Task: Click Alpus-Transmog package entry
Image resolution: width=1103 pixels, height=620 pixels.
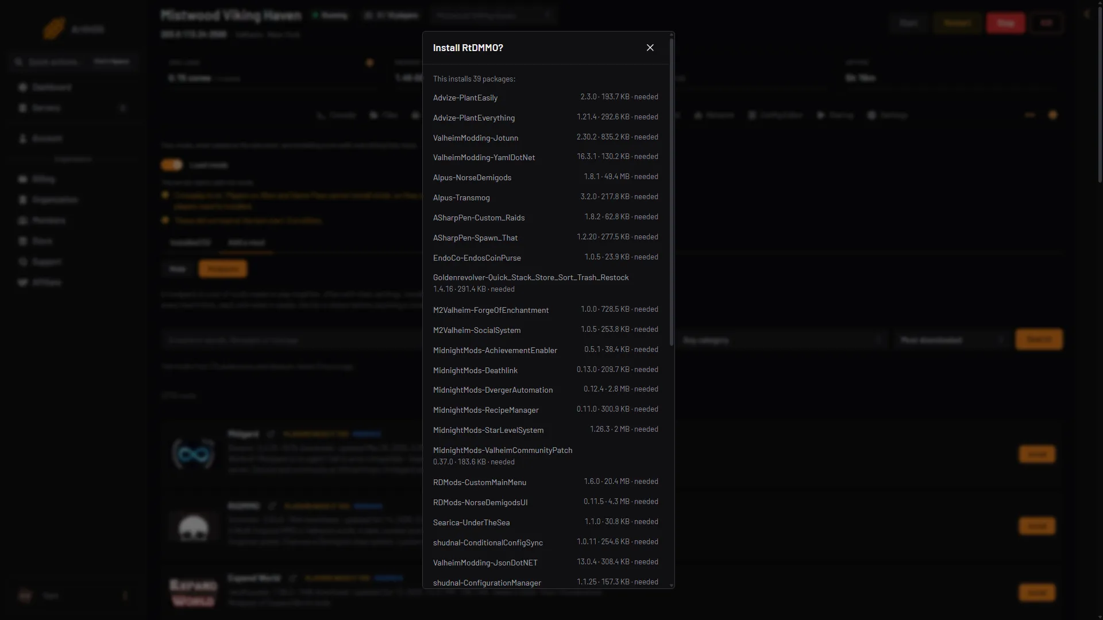Action: coord(546,197)
